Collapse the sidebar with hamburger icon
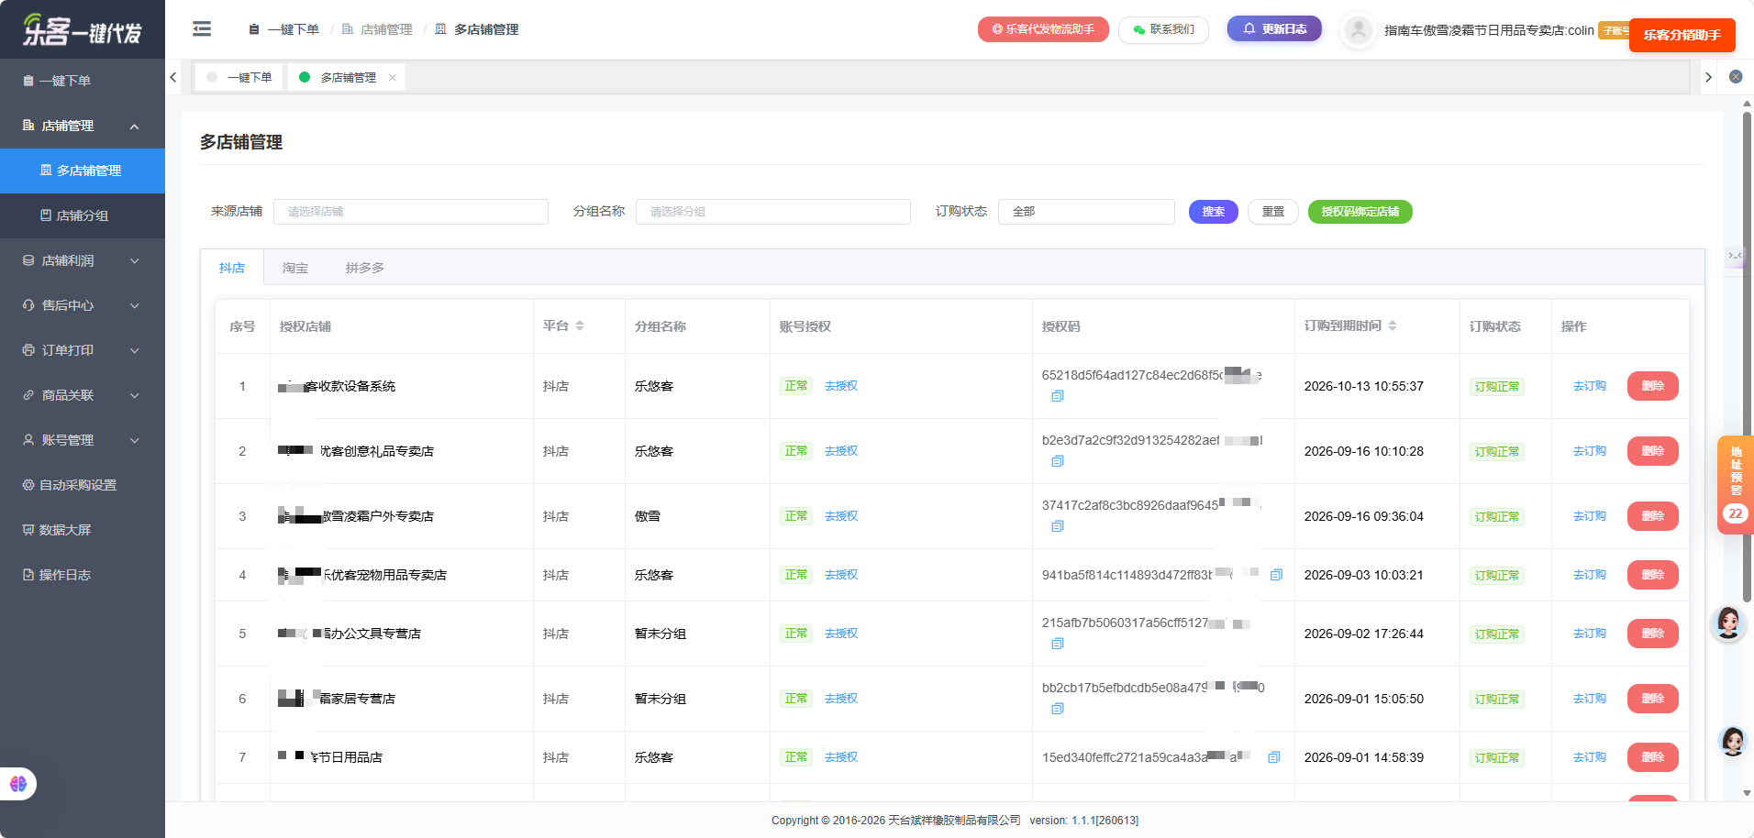Viewport: 1754px width, 838px height. (202, 29)
